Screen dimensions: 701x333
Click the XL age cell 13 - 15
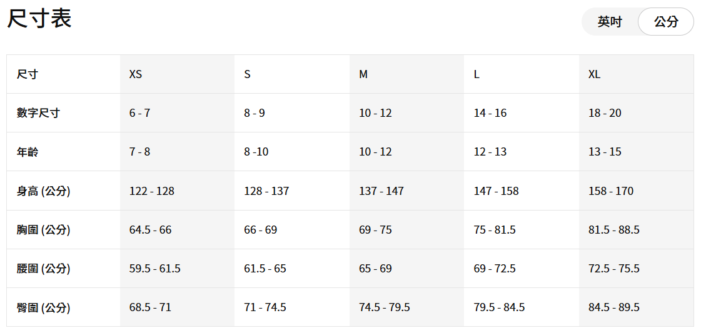pyautogui.click(x=605, y=152)
